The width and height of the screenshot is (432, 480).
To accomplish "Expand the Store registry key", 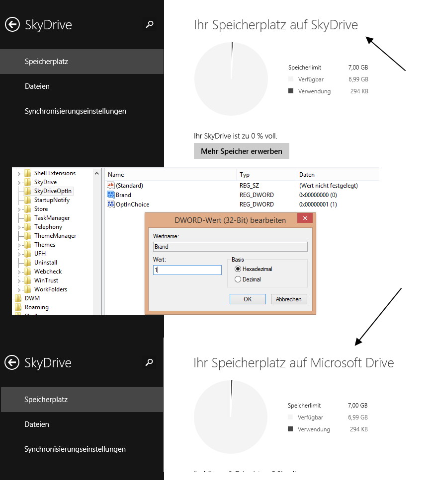I will 19,209.
